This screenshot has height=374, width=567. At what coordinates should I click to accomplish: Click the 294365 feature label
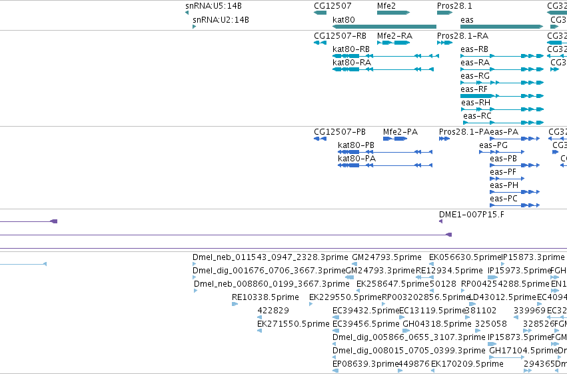click(539, 364)
